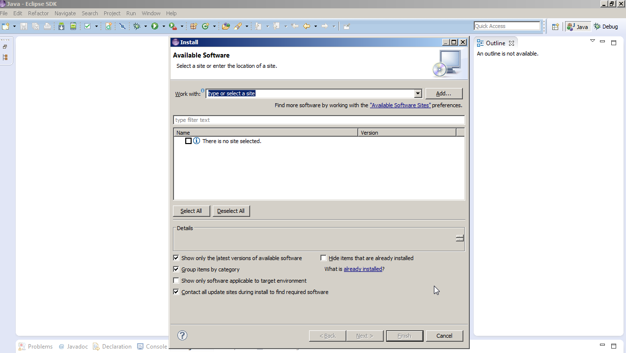The height and width of the screenshot is (353, 626).
Task: Open the Android SDK Manager icon
Action: point(61,26)
